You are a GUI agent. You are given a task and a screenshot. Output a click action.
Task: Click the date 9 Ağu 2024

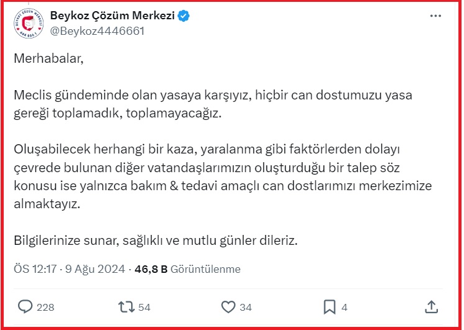pos(95,270)
